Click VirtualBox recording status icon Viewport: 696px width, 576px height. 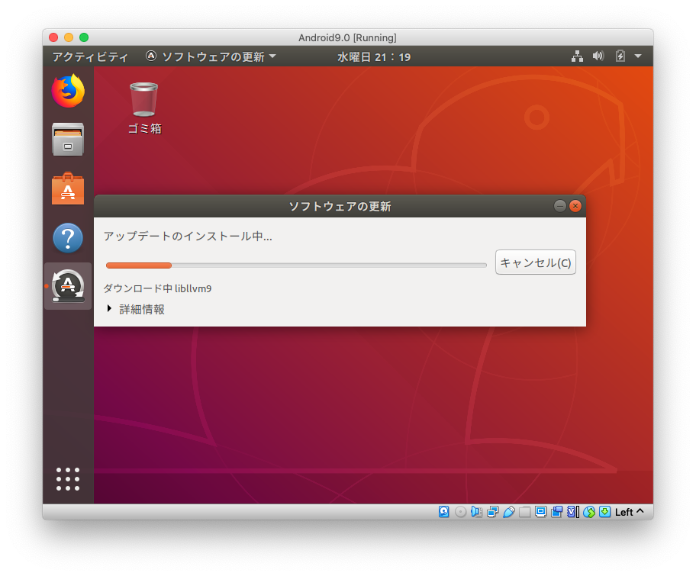point(556,512)
